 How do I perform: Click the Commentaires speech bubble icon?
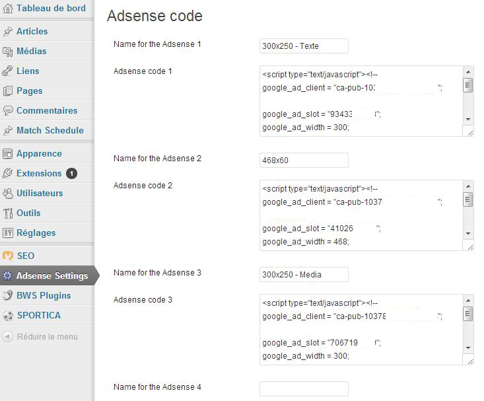click(8, 110)
